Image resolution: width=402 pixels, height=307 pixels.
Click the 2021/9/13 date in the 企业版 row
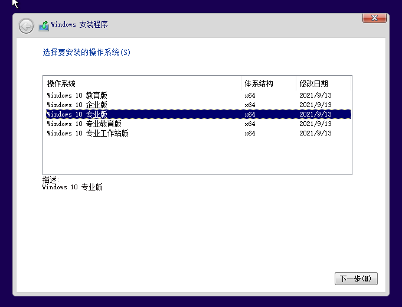[315, 105]
